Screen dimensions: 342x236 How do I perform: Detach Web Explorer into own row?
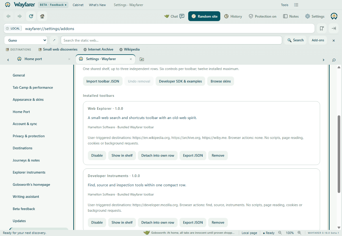[158, 156]
